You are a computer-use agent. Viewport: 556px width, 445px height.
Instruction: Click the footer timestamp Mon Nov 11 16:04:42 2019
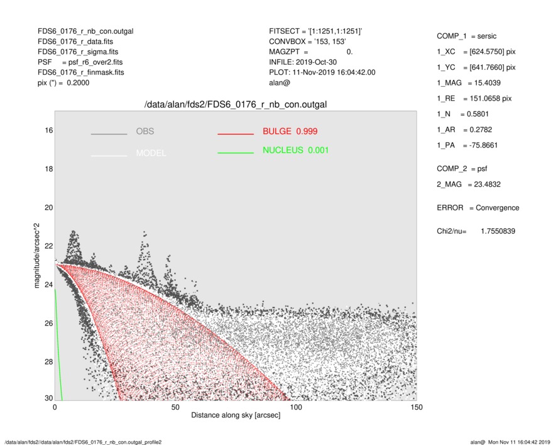point(519,442)
